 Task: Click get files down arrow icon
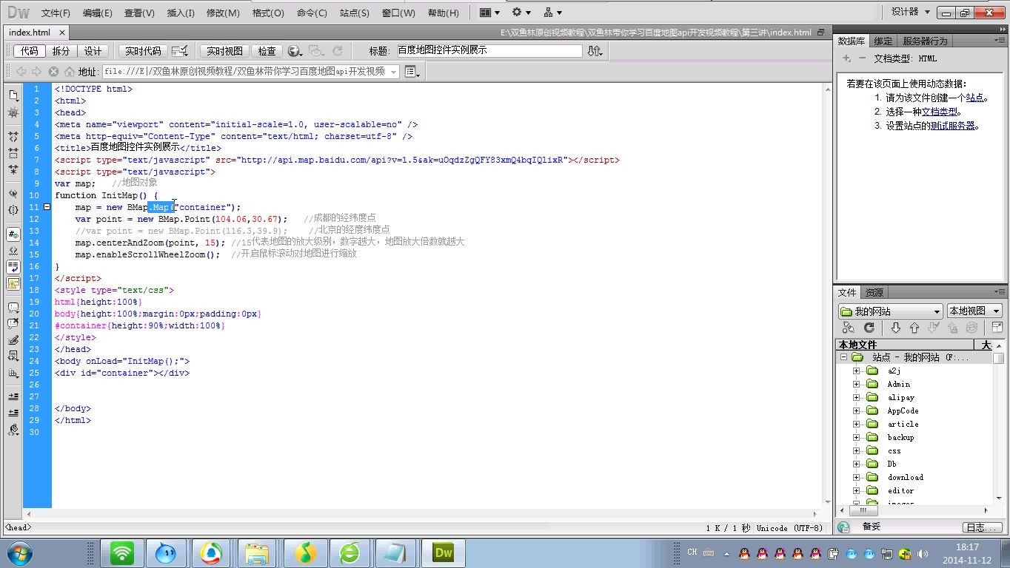[895, 328]
